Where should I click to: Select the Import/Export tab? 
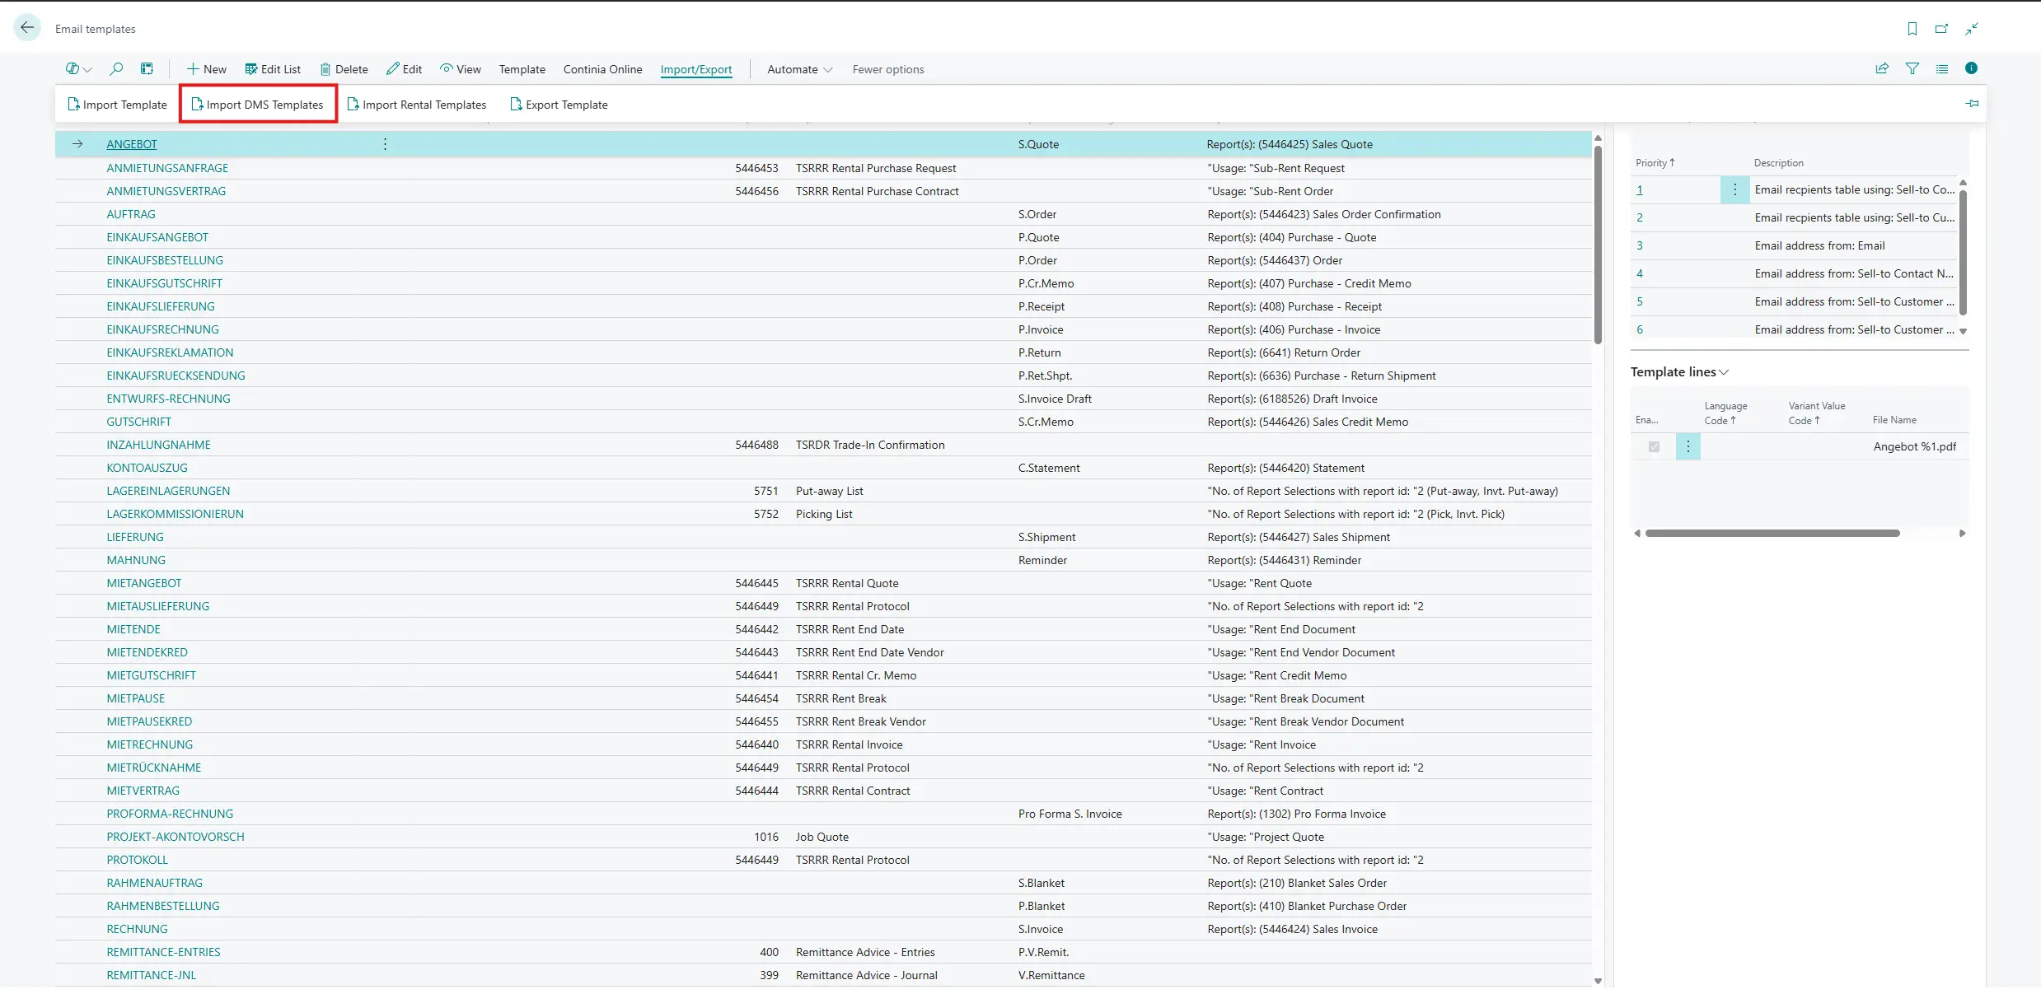[695, 69]
